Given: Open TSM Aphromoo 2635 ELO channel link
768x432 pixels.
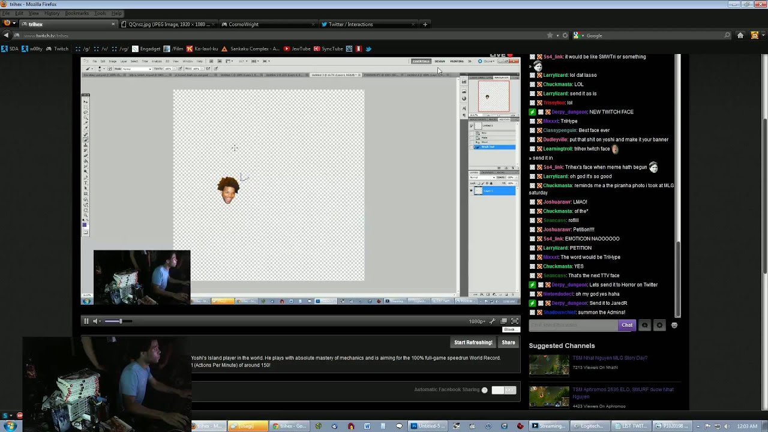Looking at the screenshot, I should [623, 393].
